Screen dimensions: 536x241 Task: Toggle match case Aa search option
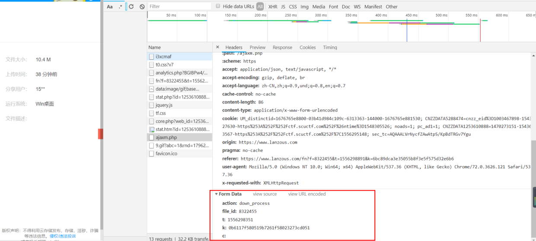(x=110, y=6)
